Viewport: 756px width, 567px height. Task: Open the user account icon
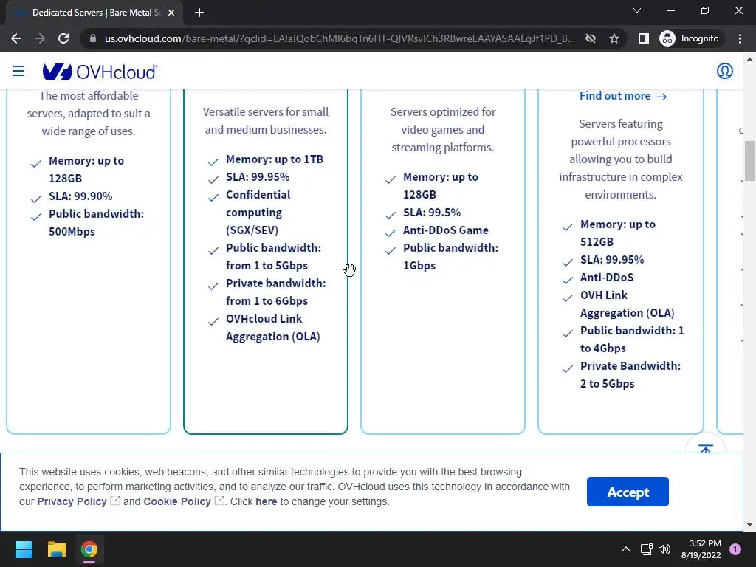pos(725,71)
